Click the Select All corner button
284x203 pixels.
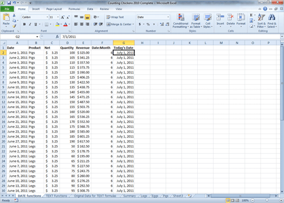tap(3, 43)
